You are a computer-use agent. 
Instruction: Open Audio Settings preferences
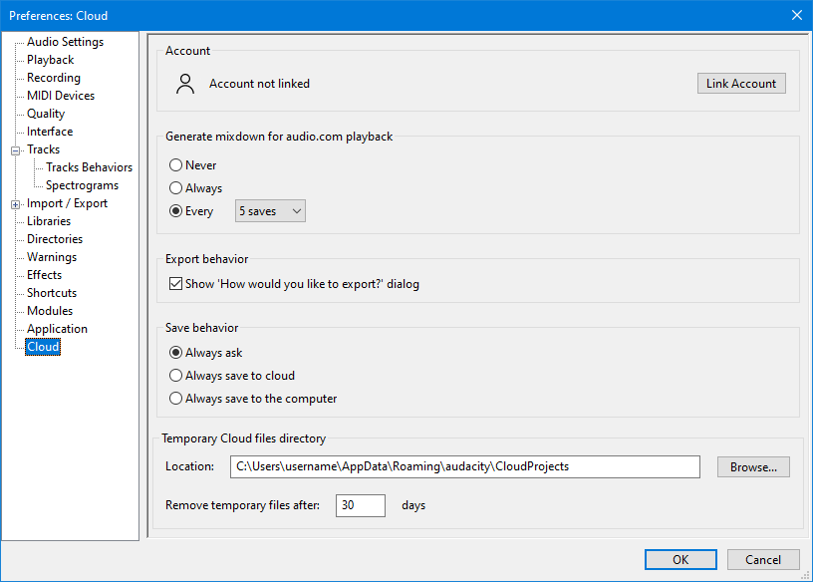pyautogui.click(x=66, y=42)
